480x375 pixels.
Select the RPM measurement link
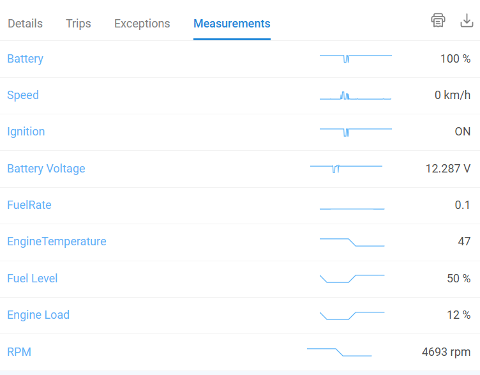tap(19, 352)
